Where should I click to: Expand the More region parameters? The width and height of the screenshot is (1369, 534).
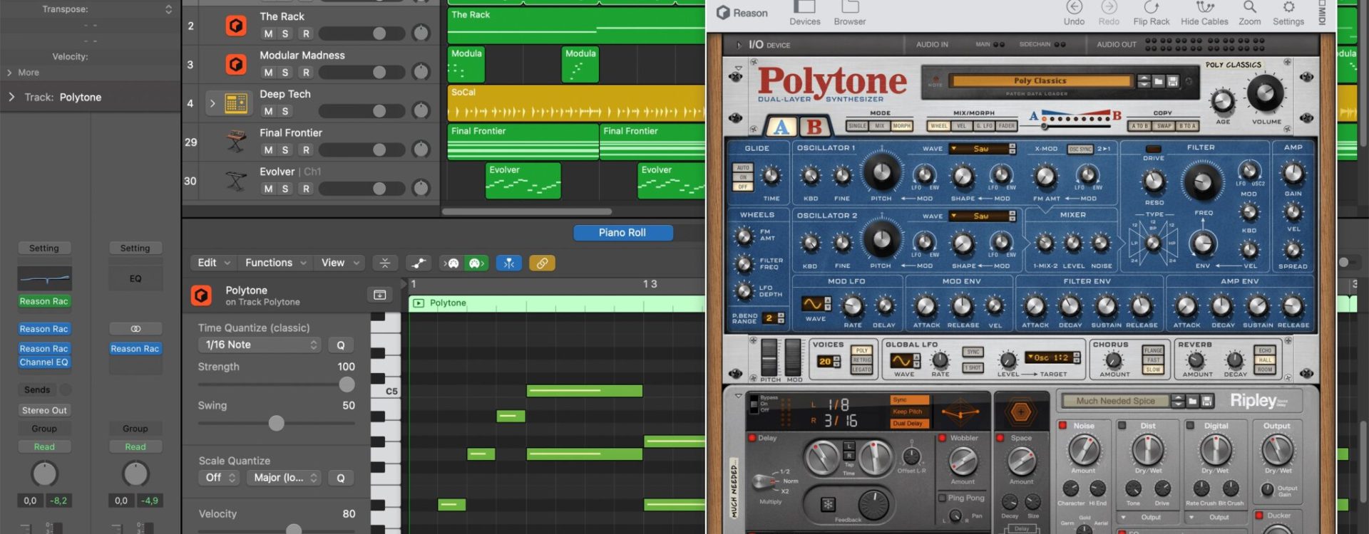coord(9,73)
